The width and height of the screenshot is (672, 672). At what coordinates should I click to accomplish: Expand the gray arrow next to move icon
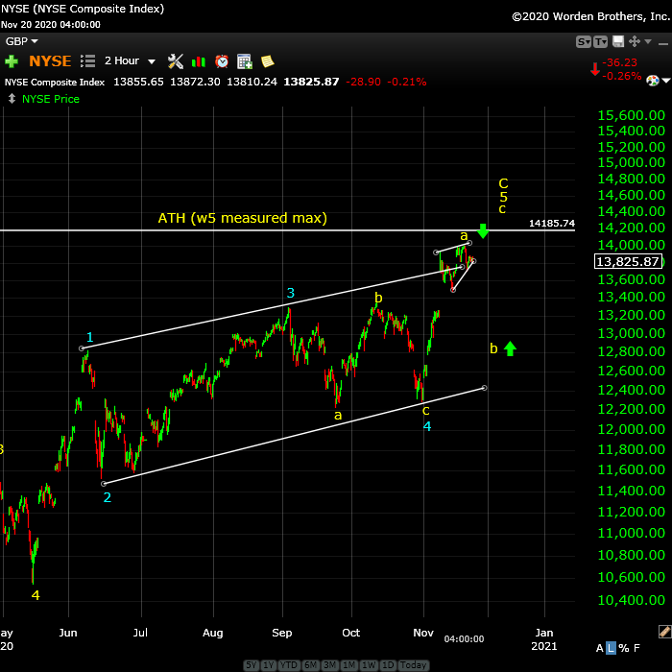pos(648,41)
